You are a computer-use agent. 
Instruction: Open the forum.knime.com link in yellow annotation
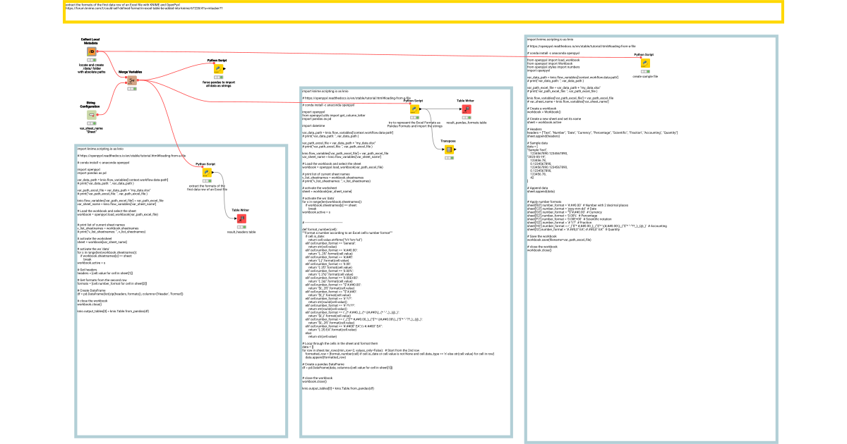pos(143,8)
